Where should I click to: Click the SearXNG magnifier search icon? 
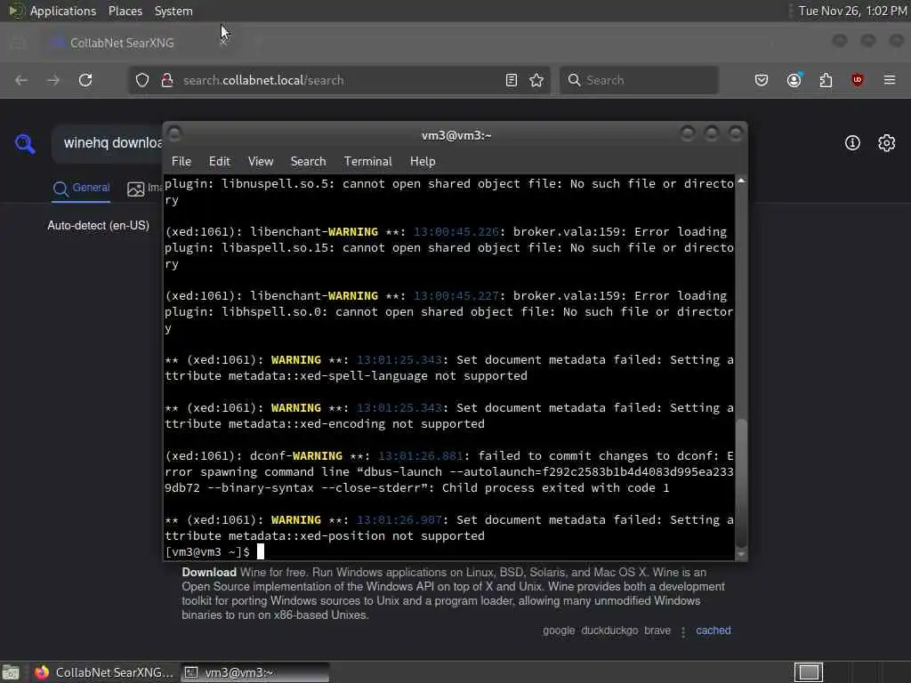(25, 143)
